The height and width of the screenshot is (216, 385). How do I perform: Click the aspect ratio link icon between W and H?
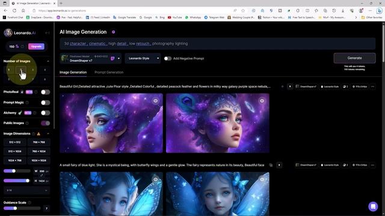pyautogui.click(x=42, y=176)
